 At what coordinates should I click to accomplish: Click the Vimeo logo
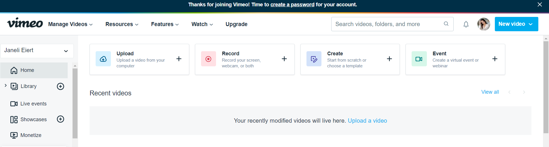(25, 23)
